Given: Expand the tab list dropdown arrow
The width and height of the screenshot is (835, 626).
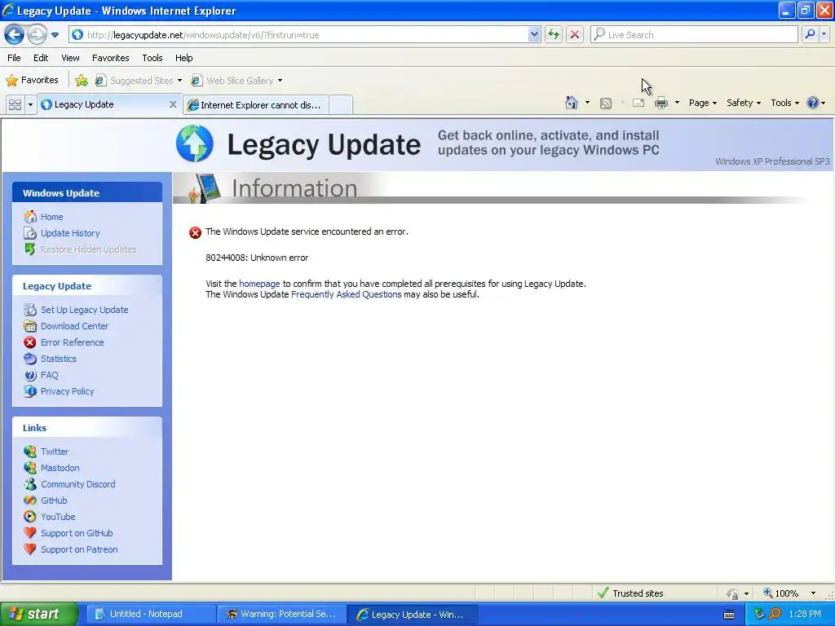Looking at the screenshot, I should click(30, 105).
